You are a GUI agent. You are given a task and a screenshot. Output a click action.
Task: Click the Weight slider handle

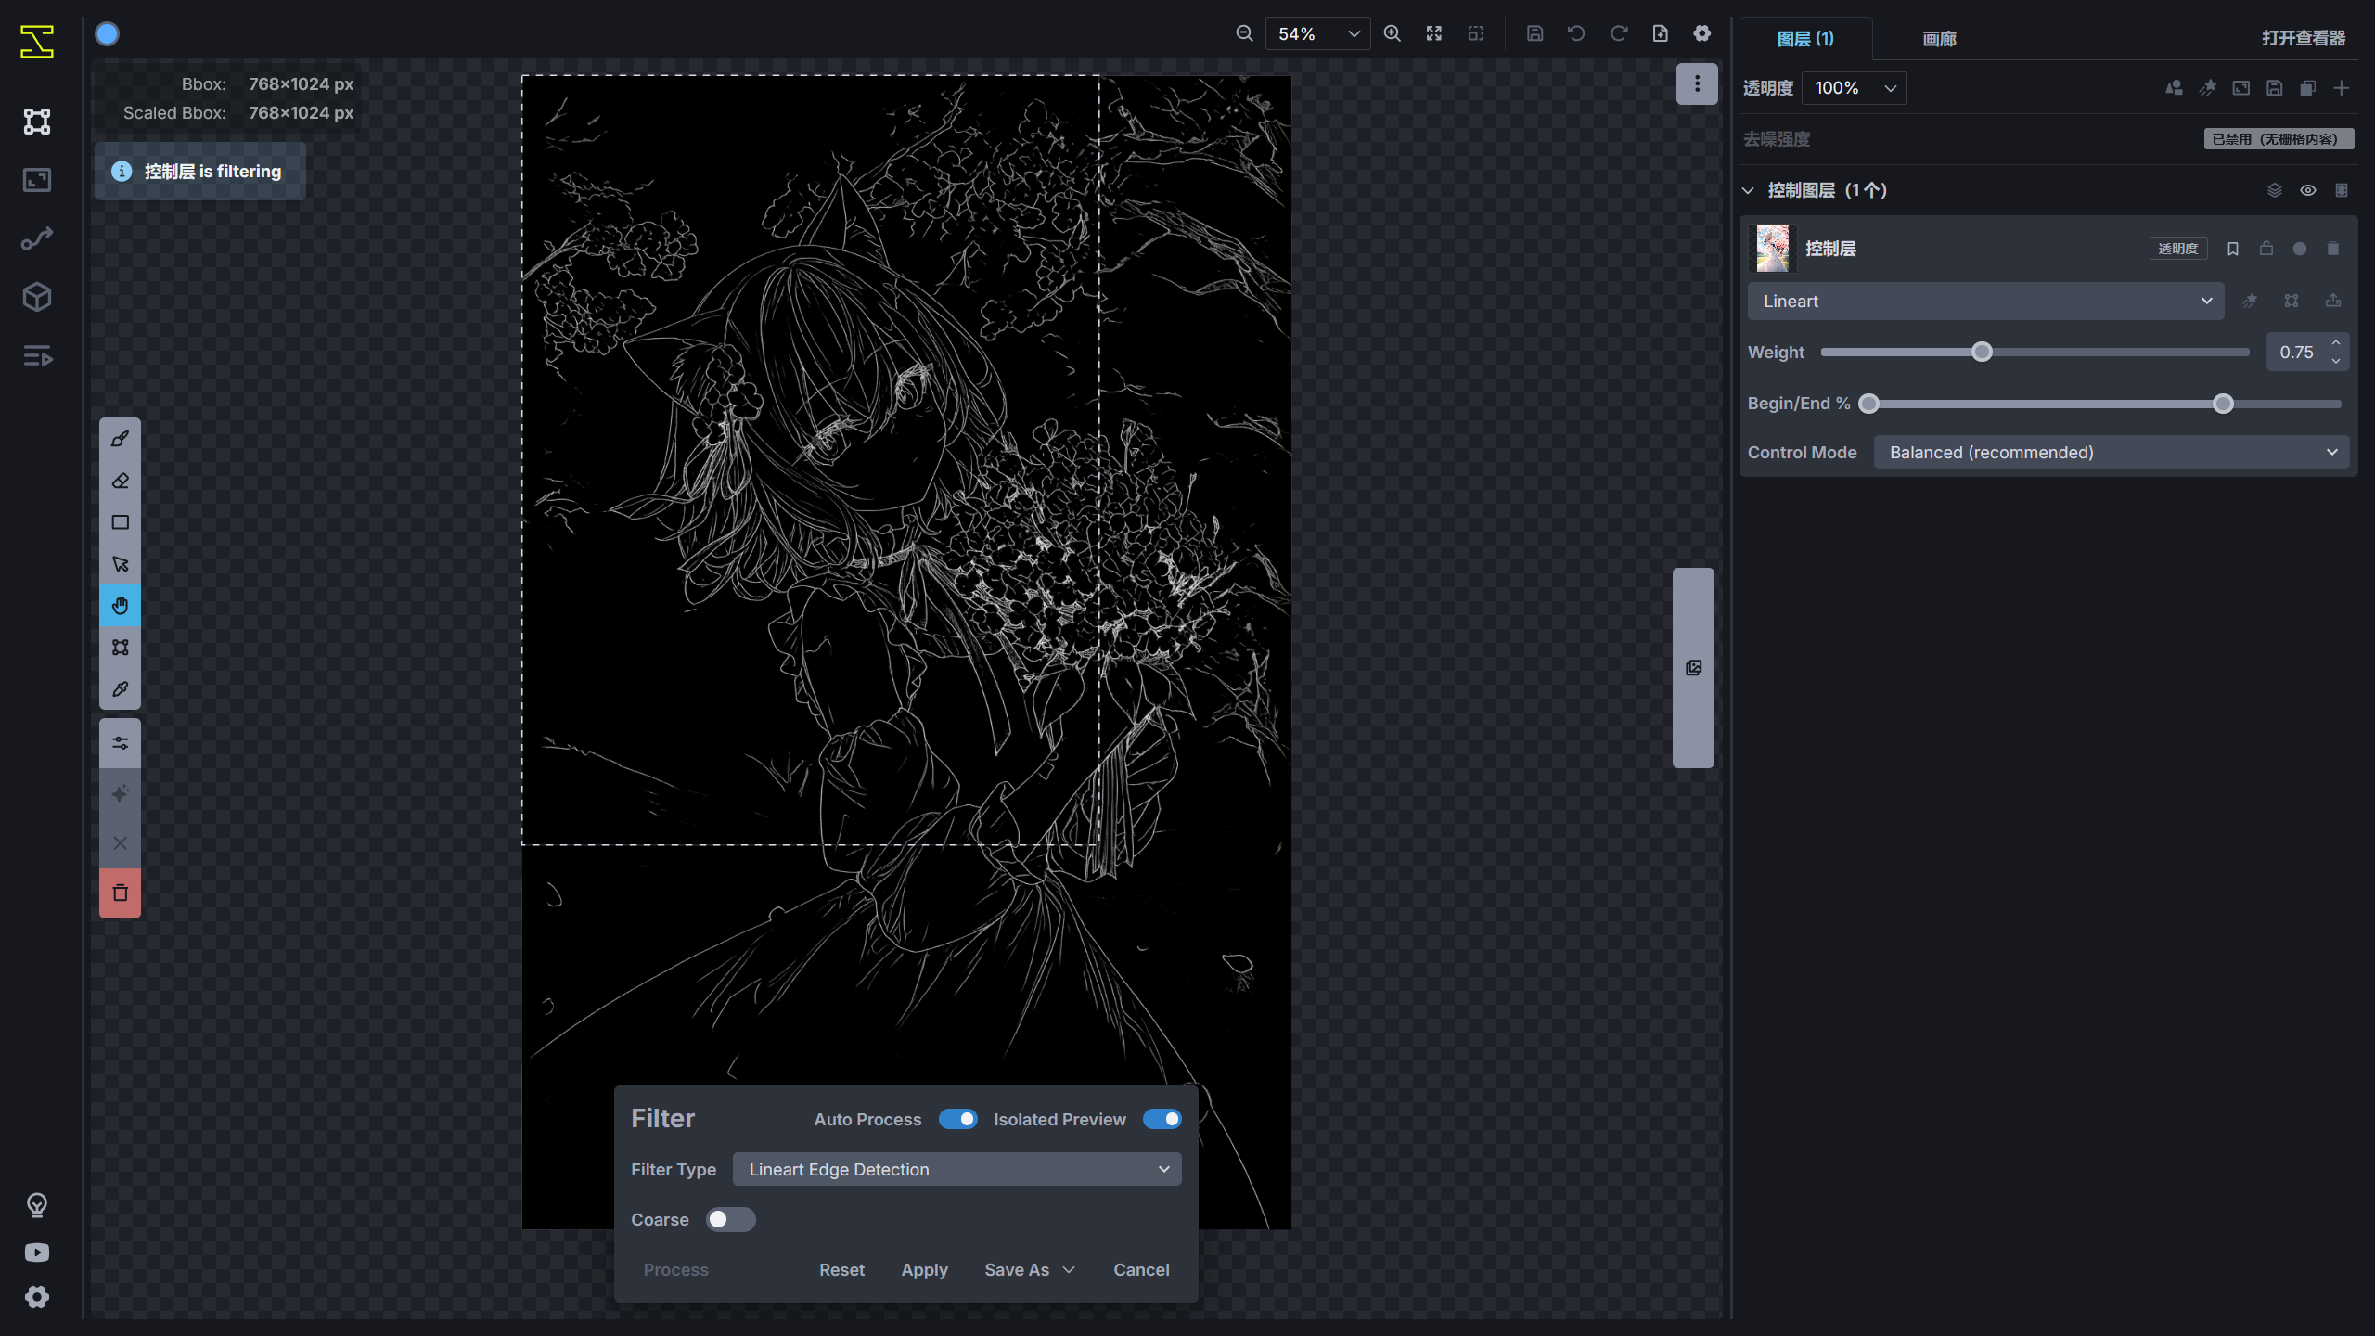[x=1982, y=352]
